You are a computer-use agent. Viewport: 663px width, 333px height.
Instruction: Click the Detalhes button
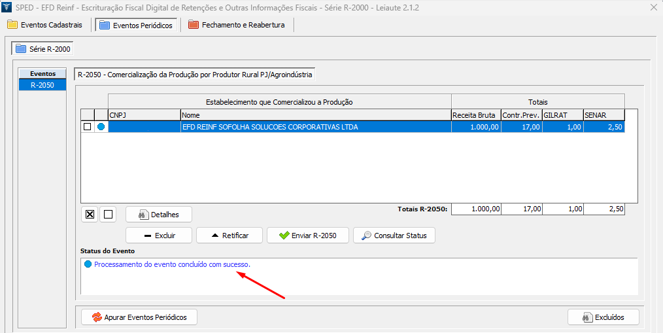pyautogui.click(x=158, y=214)
